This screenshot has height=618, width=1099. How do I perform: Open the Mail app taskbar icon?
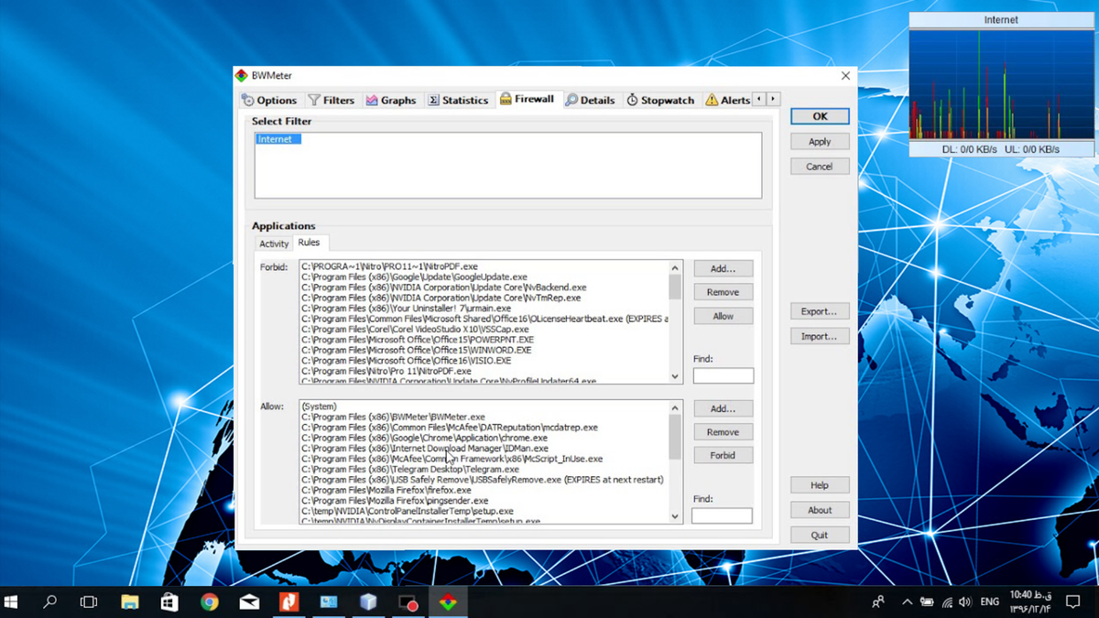pos(249,602)
